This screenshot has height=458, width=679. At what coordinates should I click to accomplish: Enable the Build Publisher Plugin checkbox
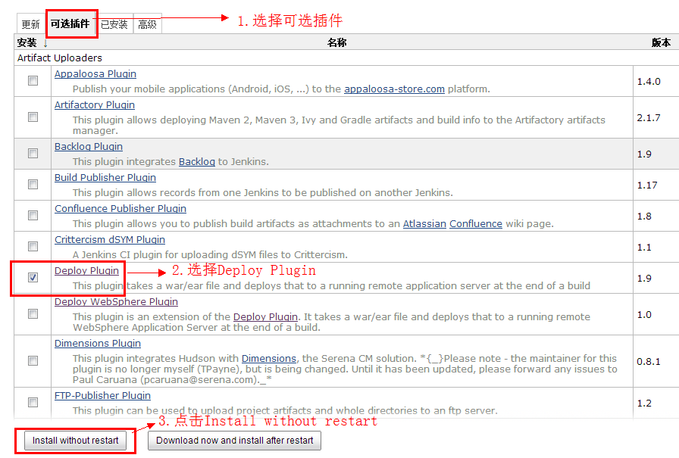[31, 184]
